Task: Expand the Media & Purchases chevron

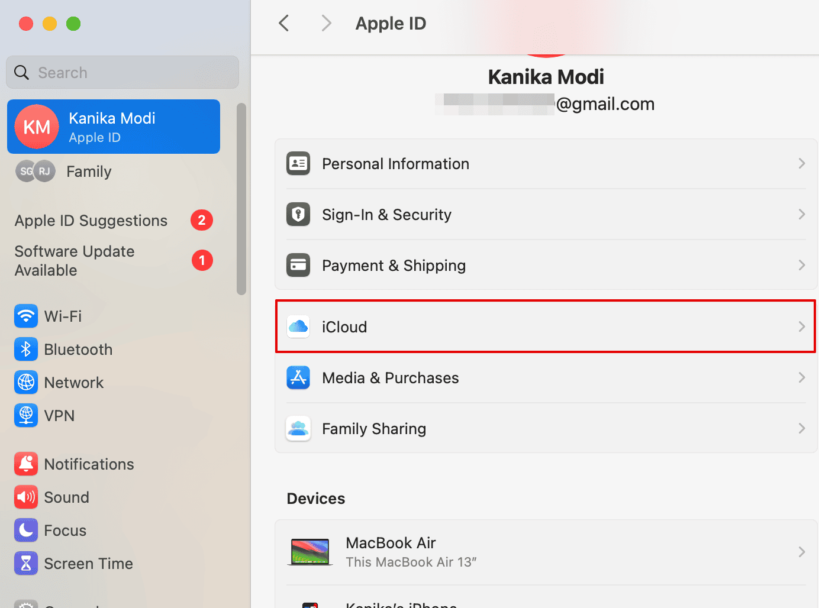Action: (x=802, y=378)
